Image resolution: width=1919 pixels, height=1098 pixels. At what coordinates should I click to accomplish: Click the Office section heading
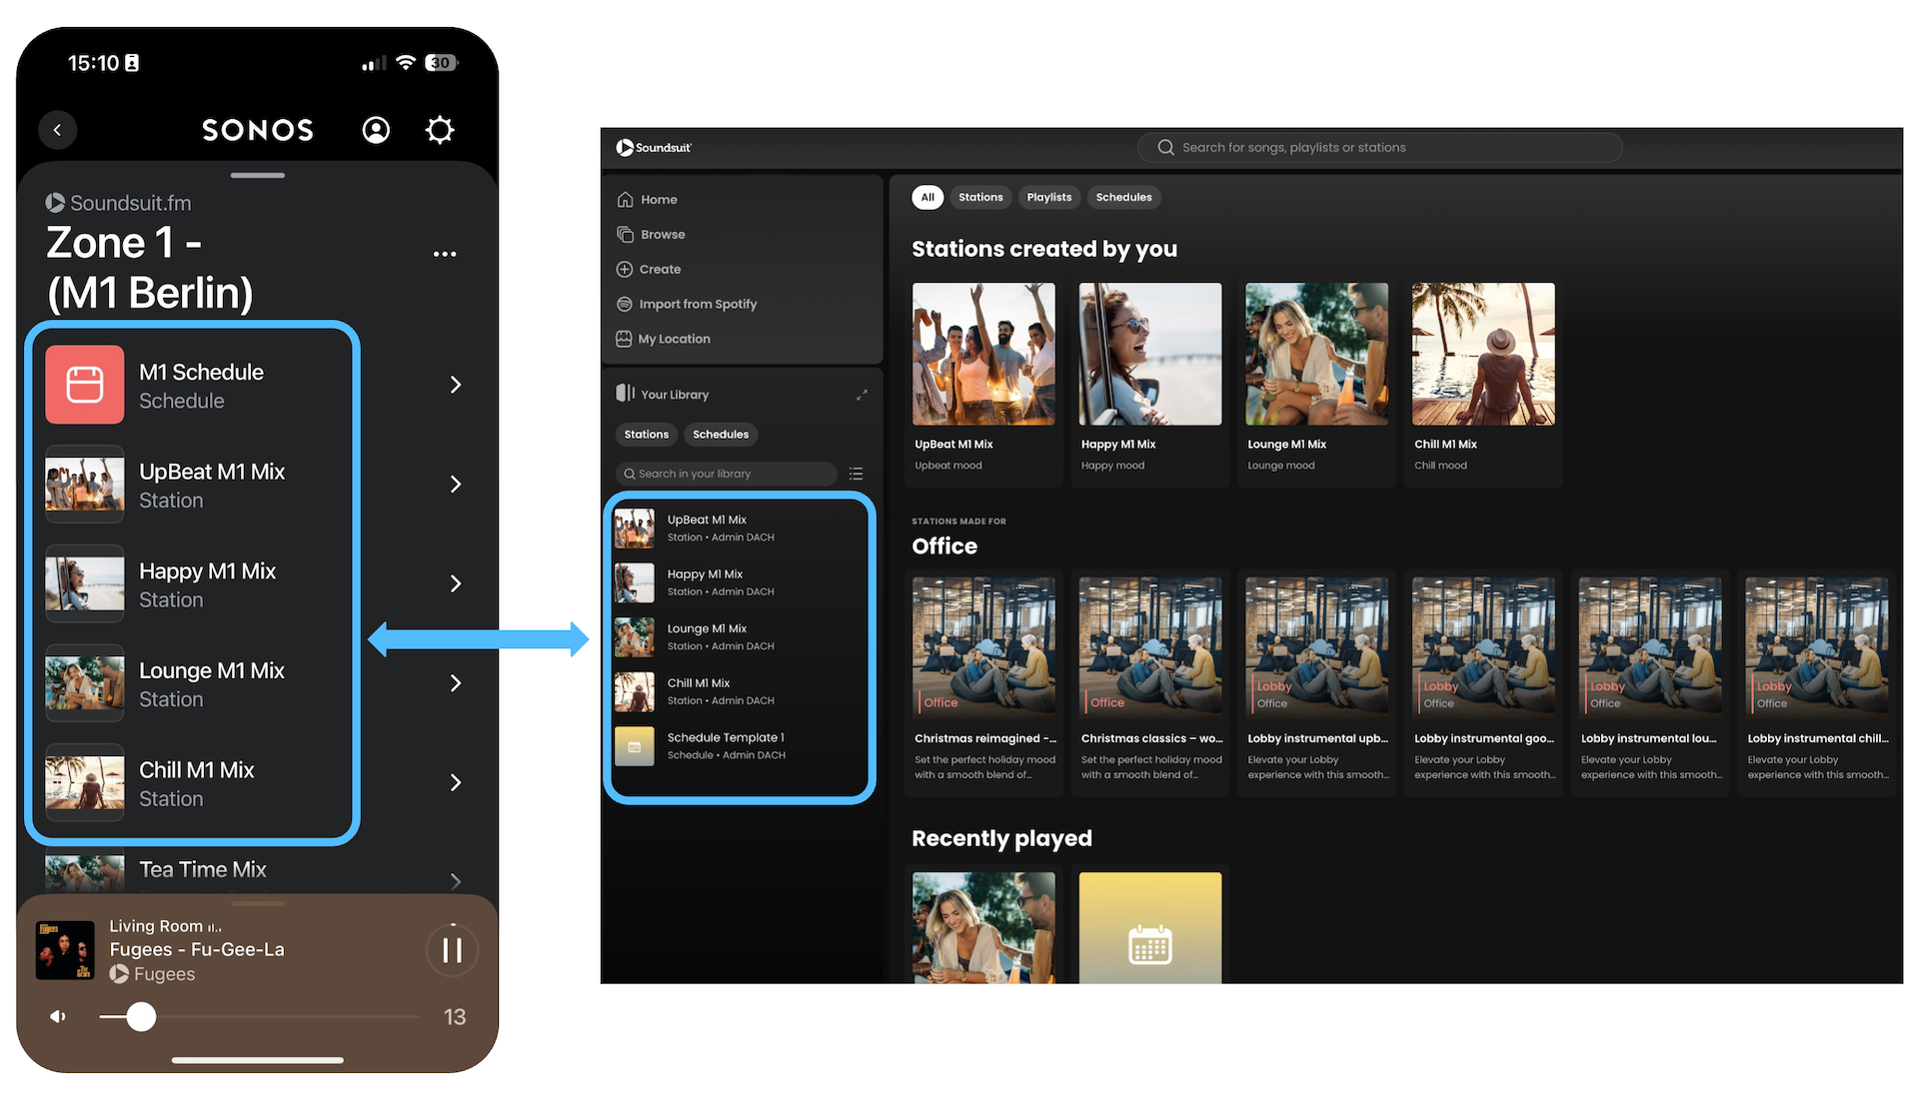[945, 547]
